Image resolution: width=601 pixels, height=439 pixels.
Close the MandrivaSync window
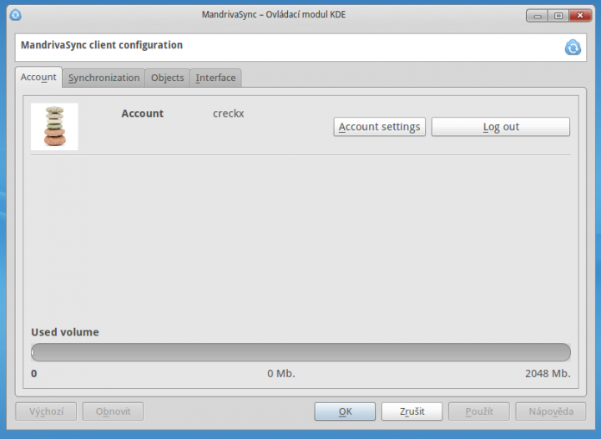coord(580,16)
